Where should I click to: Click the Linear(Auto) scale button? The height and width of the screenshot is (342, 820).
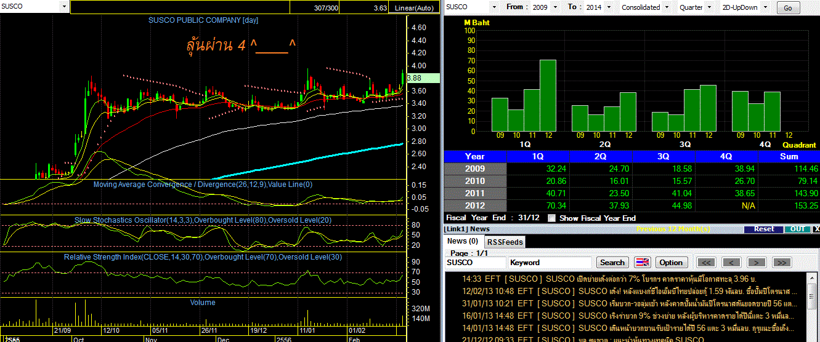[414, 8]
